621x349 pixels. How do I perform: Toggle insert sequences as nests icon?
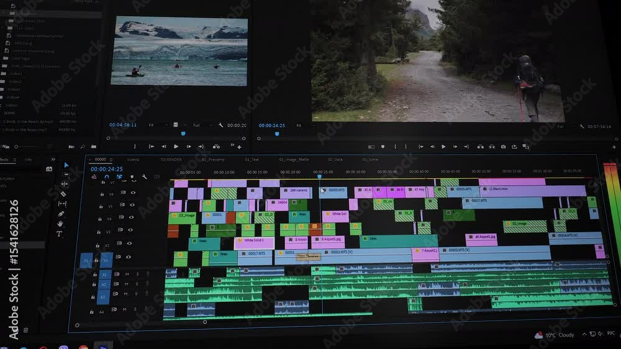tap(94, 177)
